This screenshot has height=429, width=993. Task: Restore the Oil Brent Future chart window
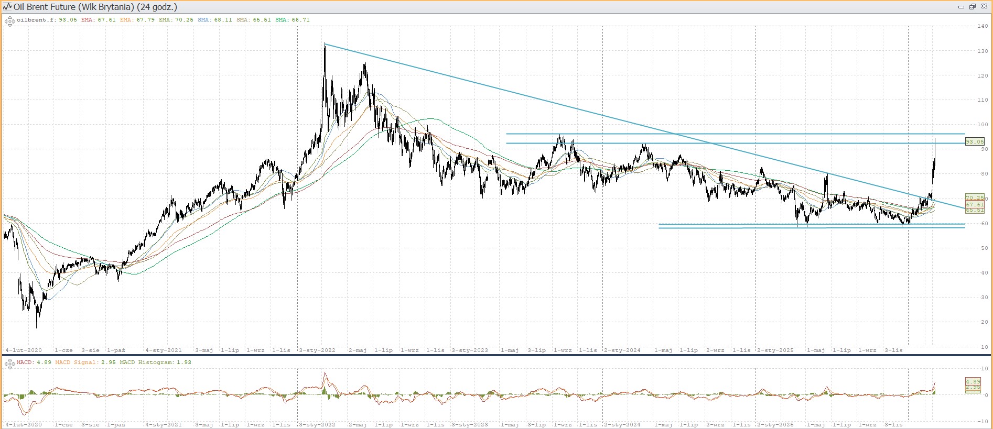tap(973, 7)
